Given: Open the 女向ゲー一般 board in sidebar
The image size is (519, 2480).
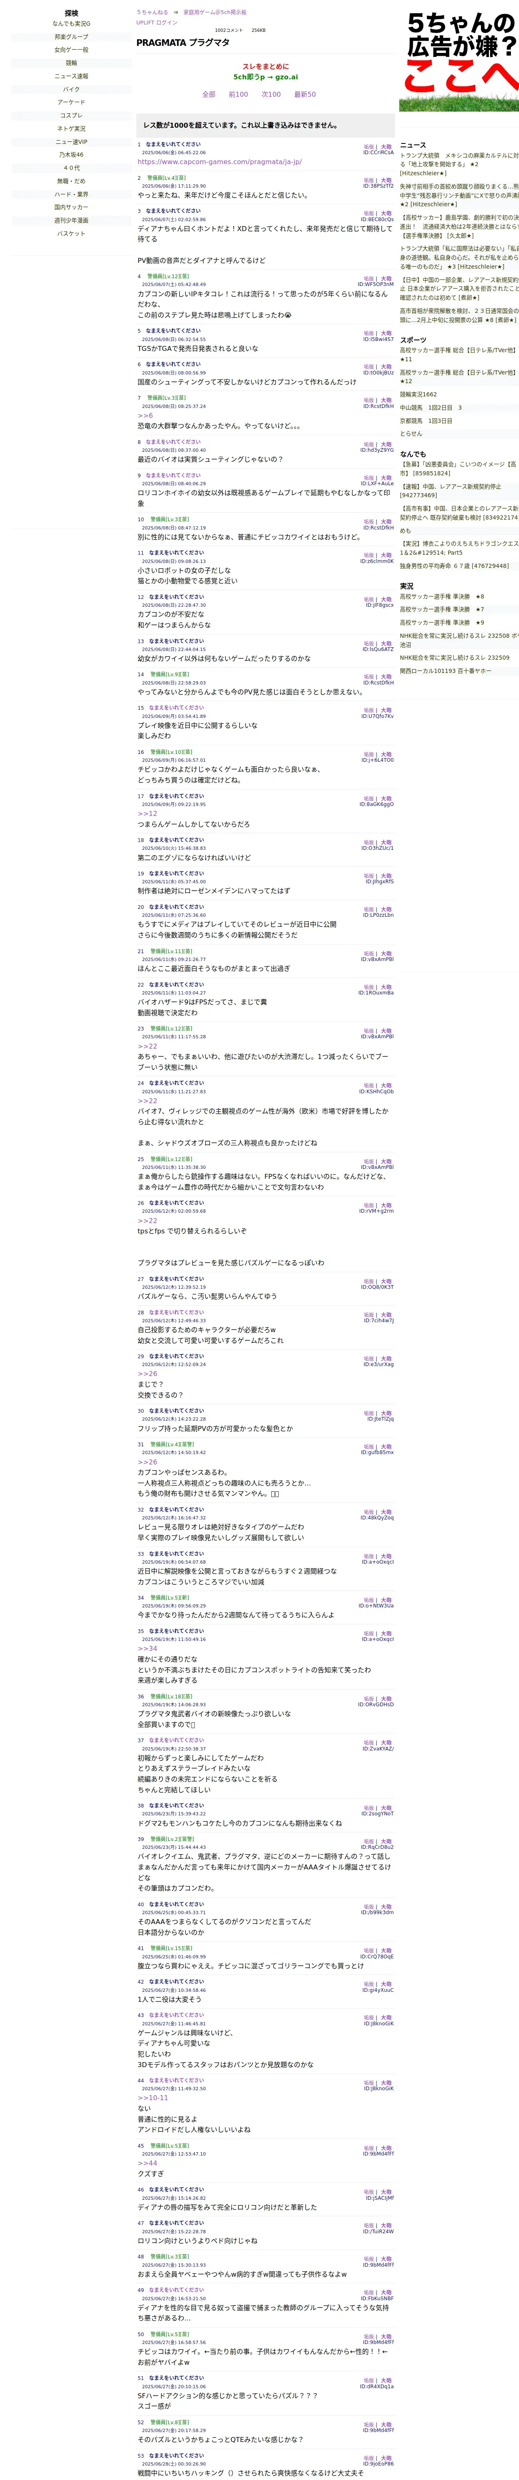Looking at the screenshot, I should pyautogui.click(x=71, y=50).
